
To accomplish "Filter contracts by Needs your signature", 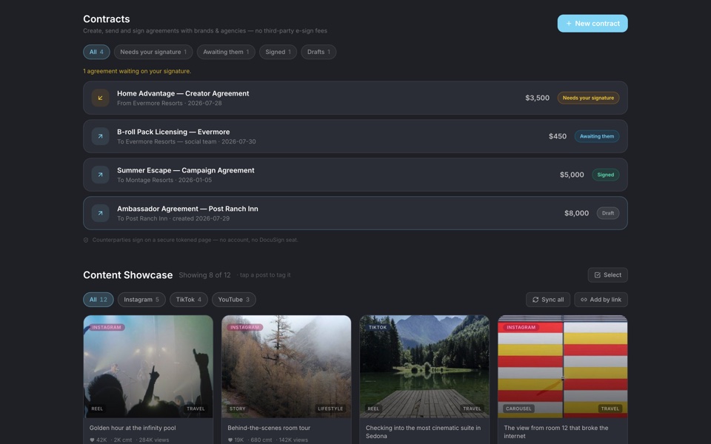I will (153, 52).
